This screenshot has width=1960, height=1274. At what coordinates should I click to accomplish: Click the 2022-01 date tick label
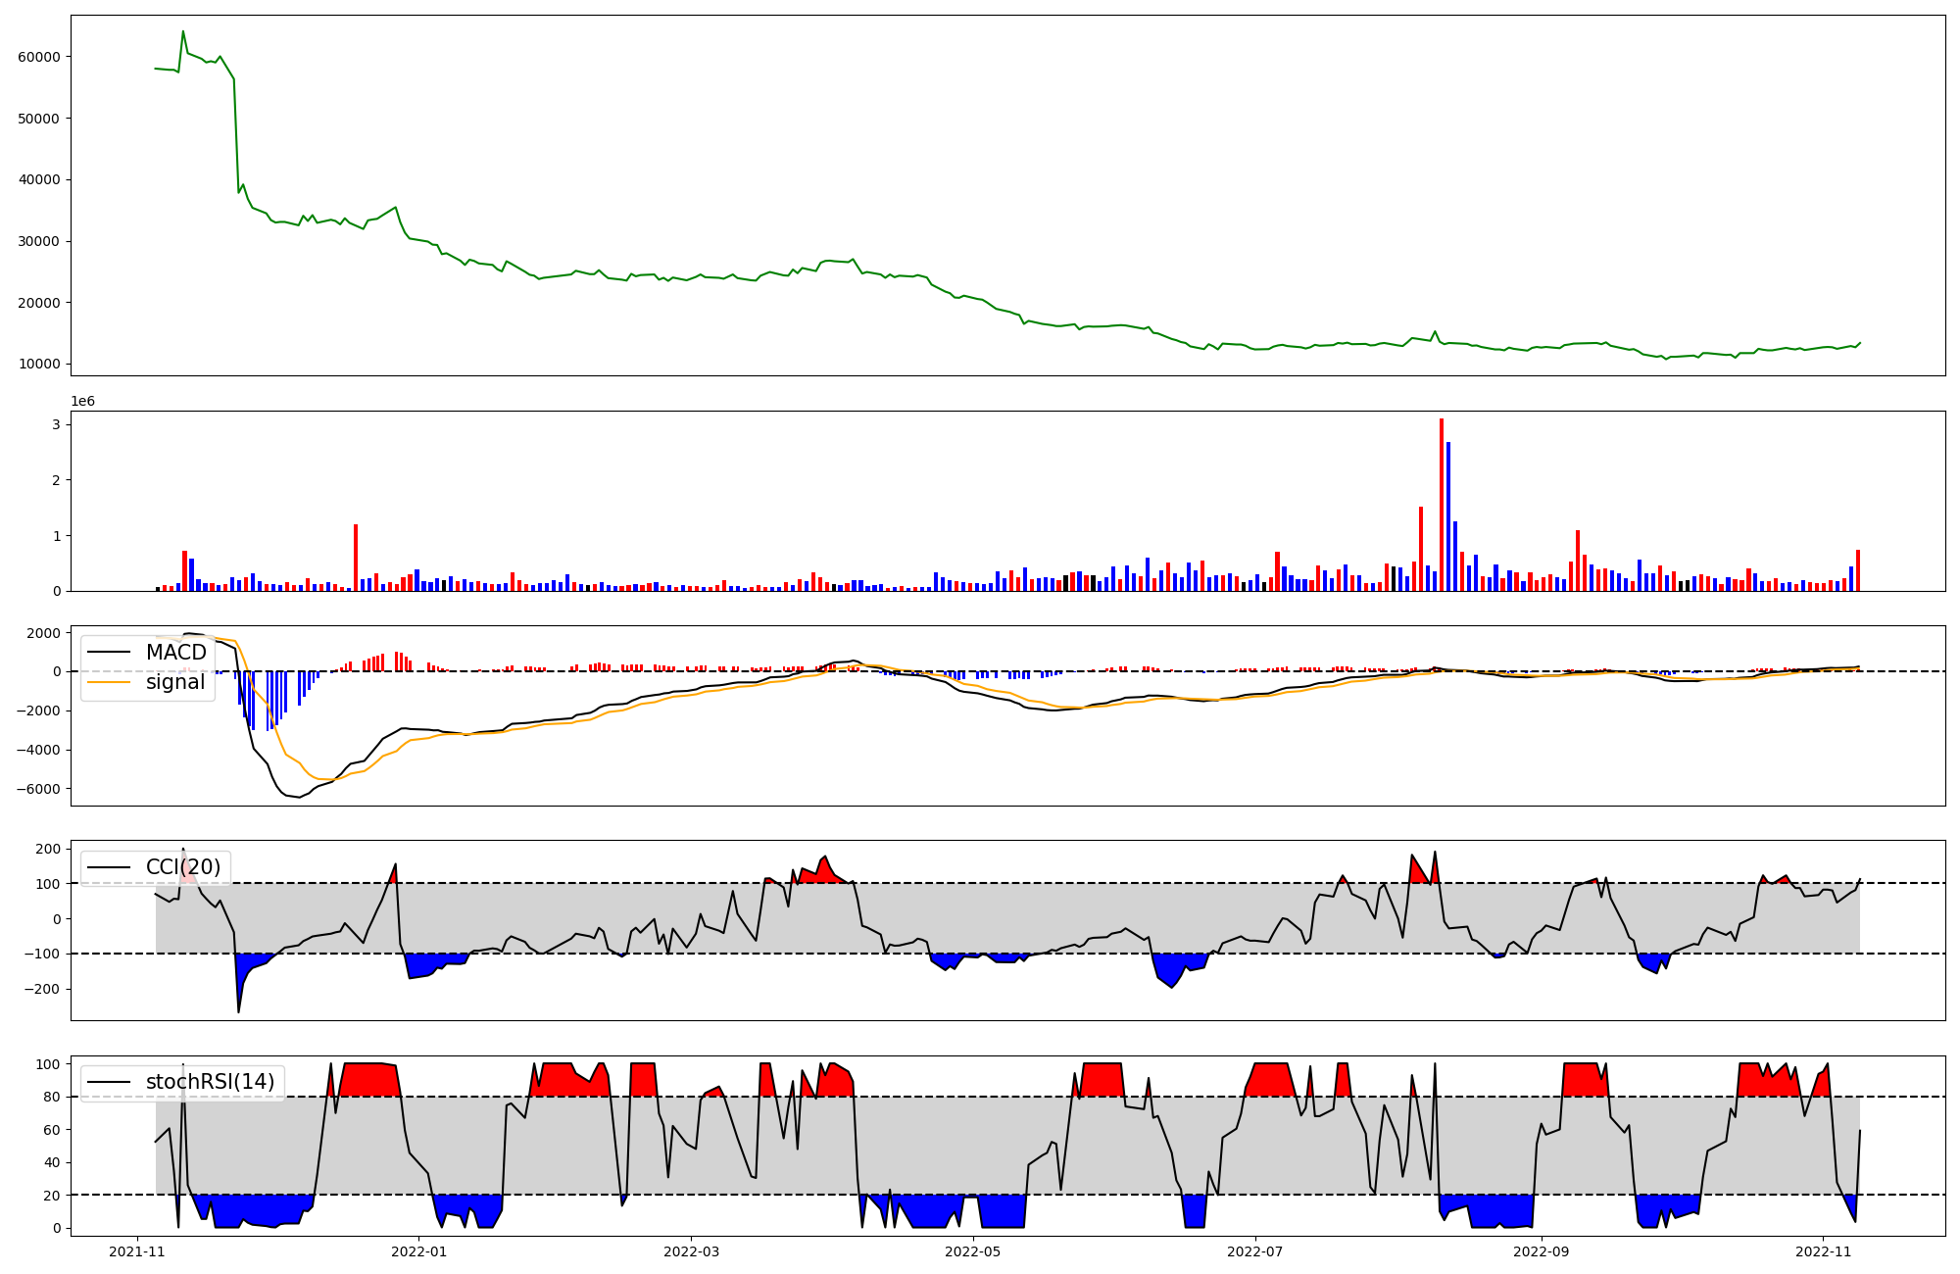click(418, 1251)
